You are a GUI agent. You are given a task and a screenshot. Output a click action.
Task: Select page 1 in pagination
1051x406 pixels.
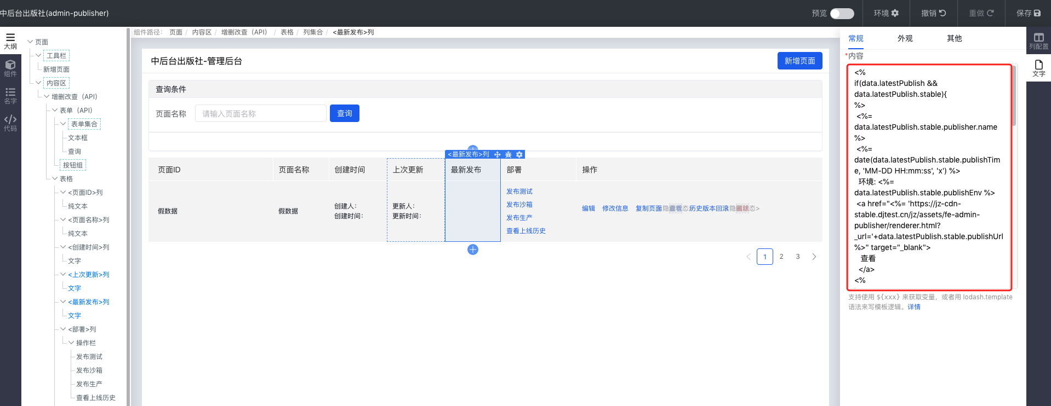pyautogui.click(x=765, y=257)
